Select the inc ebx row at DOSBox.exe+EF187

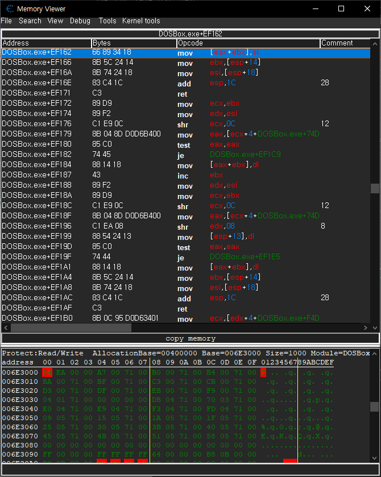coord(185,175)
